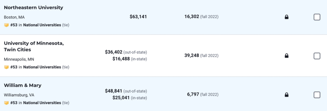The width and height of the screenshot is (327, 111).
Task: Select the William & Mary compare checkbox
Action: point(317,95)
